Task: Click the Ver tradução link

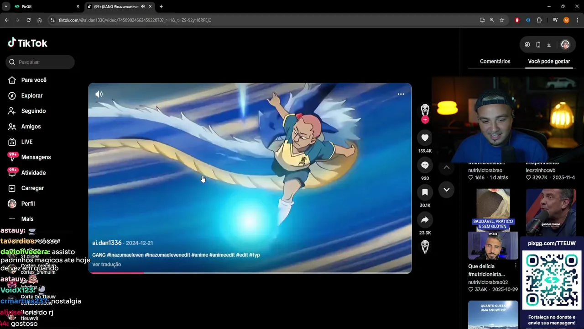Action: [x=106, y=265]
